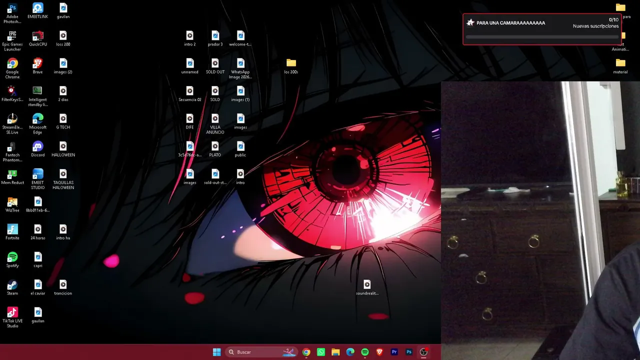Select the Microsoft Edge desktop shortcut

click(38, 124)
